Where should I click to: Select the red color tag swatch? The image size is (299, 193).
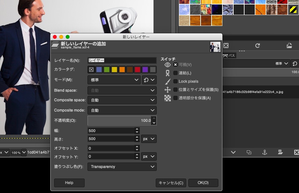[x=137, y=70]
